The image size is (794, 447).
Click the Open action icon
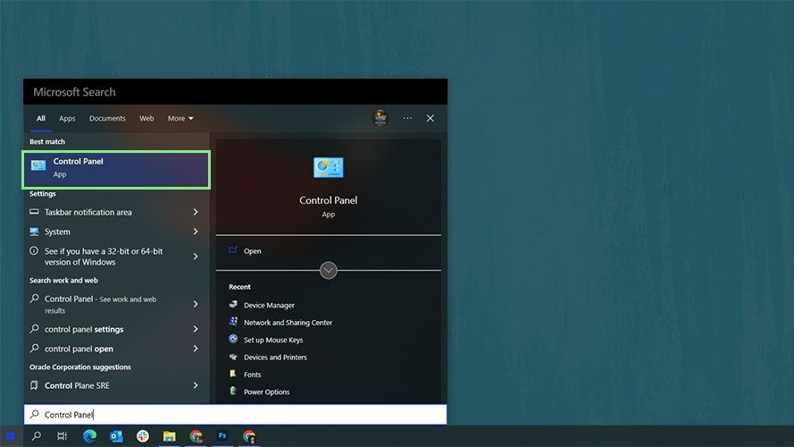coord(233,249)
